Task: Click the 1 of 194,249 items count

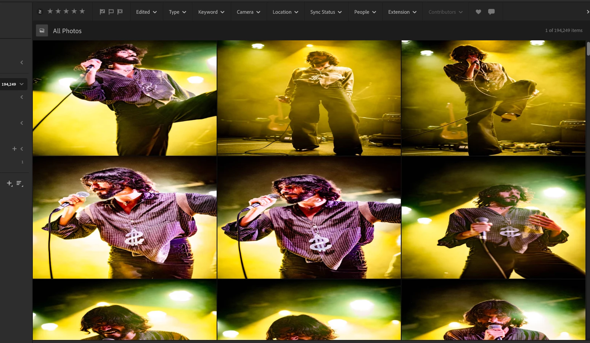Action: point(564,30)
